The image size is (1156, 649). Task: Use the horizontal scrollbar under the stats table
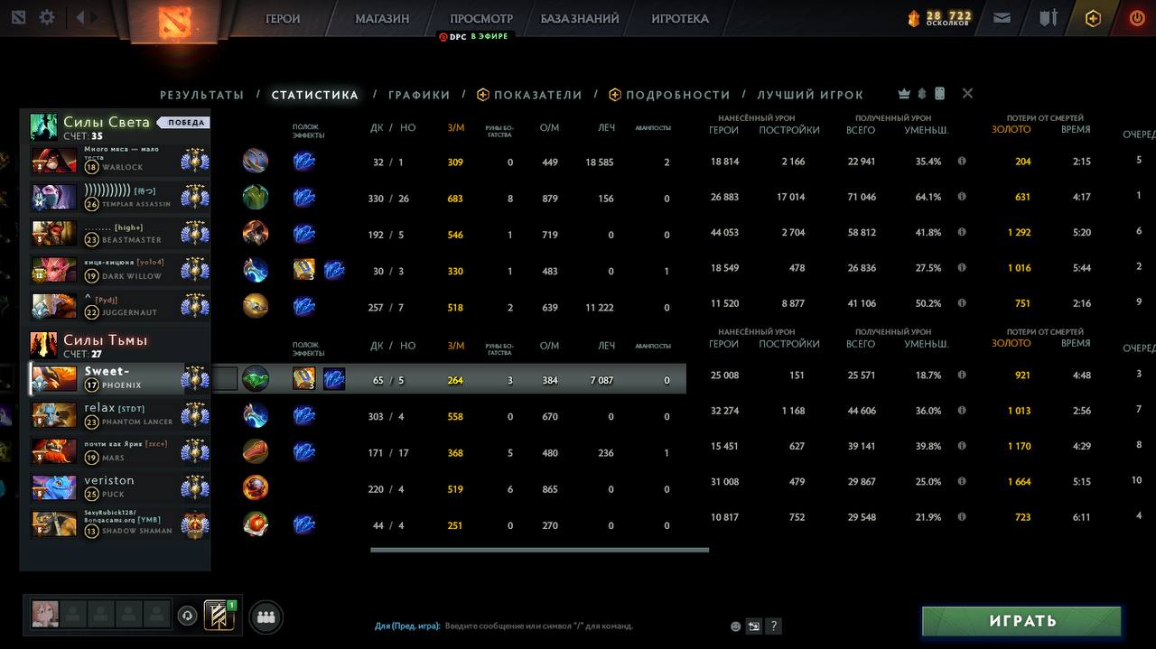click(539, 550)
